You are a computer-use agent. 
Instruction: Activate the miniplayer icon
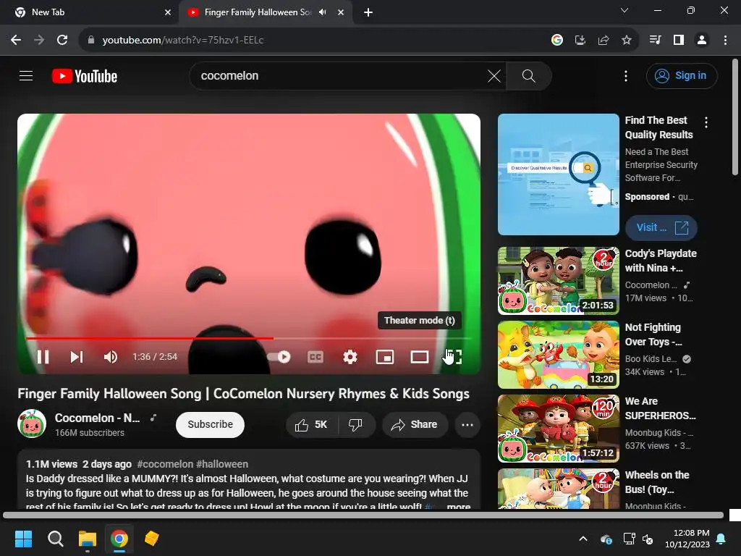385,357
